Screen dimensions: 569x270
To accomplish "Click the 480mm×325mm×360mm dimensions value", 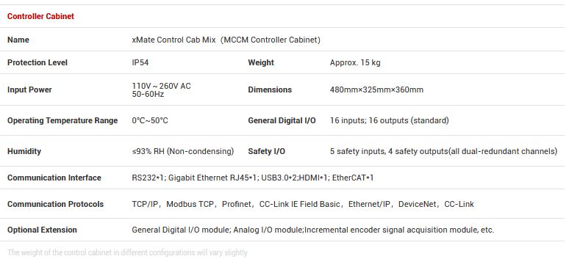I will 376,90.
